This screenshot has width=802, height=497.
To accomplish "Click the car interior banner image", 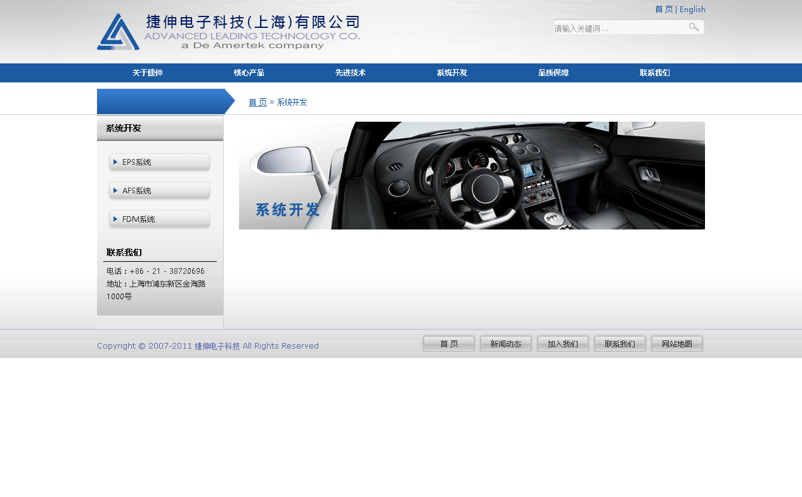I will pos(472,176).
